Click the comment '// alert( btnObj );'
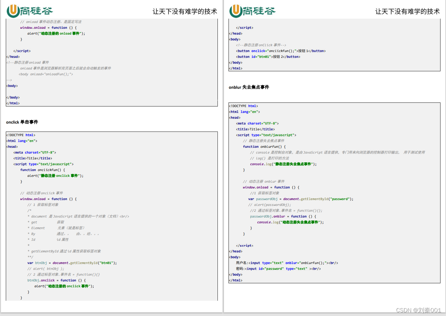The image size is (446, 316). pos(46,269)
